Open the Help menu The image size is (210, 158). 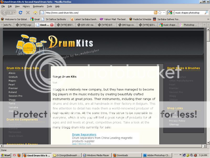tap(57, 6)
